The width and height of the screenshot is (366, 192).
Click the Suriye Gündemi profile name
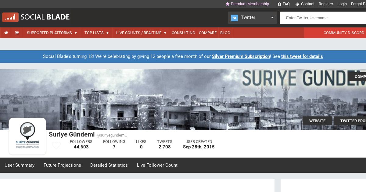click(72, 134)
